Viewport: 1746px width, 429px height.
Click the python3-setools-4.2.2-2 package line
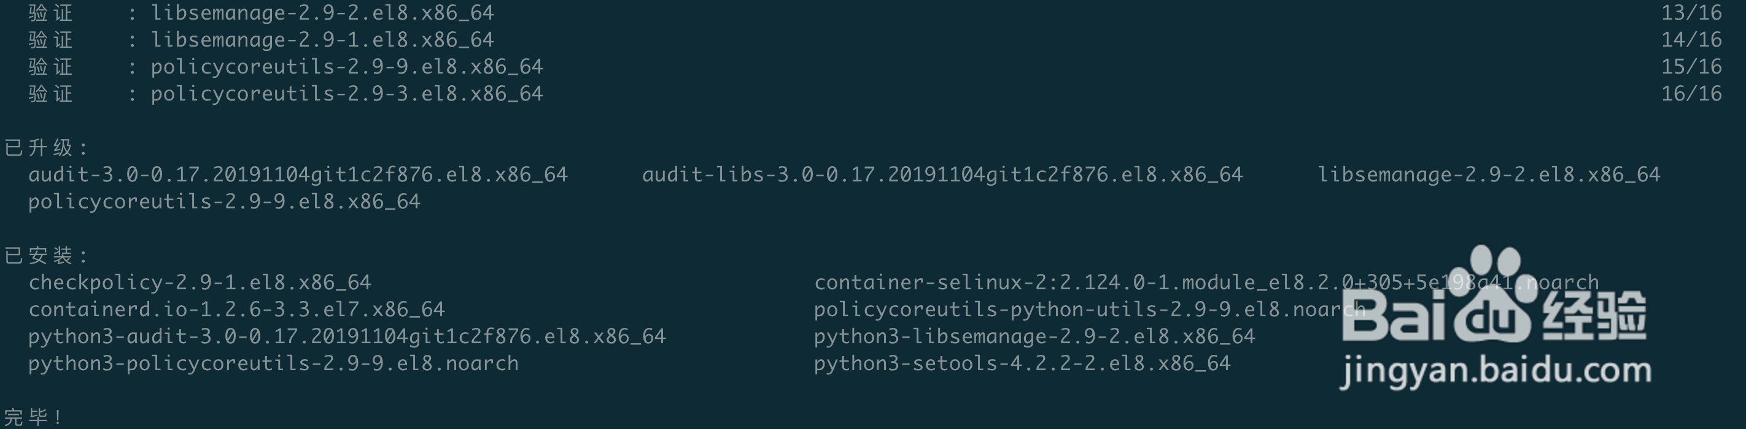pos(1023,363)
